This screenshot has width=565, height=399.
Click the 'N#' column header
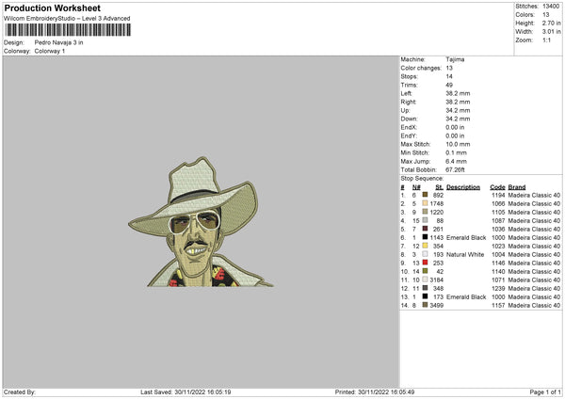click(416, 187)
